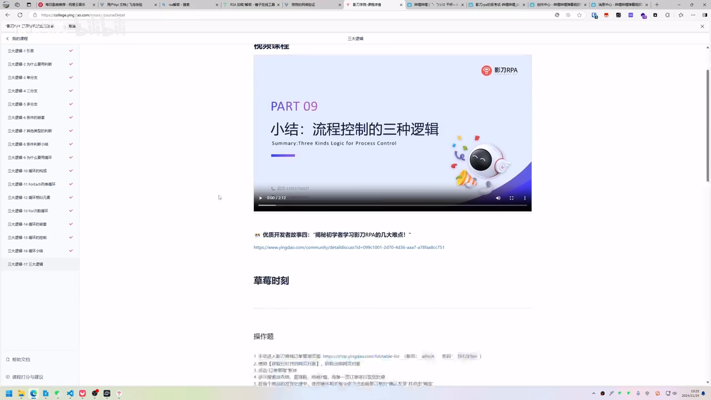Switch to the 每日歌曲推荐 网易云音乐 tab
The height and width of the screenshot is (400, 711).
pos(66,4)
